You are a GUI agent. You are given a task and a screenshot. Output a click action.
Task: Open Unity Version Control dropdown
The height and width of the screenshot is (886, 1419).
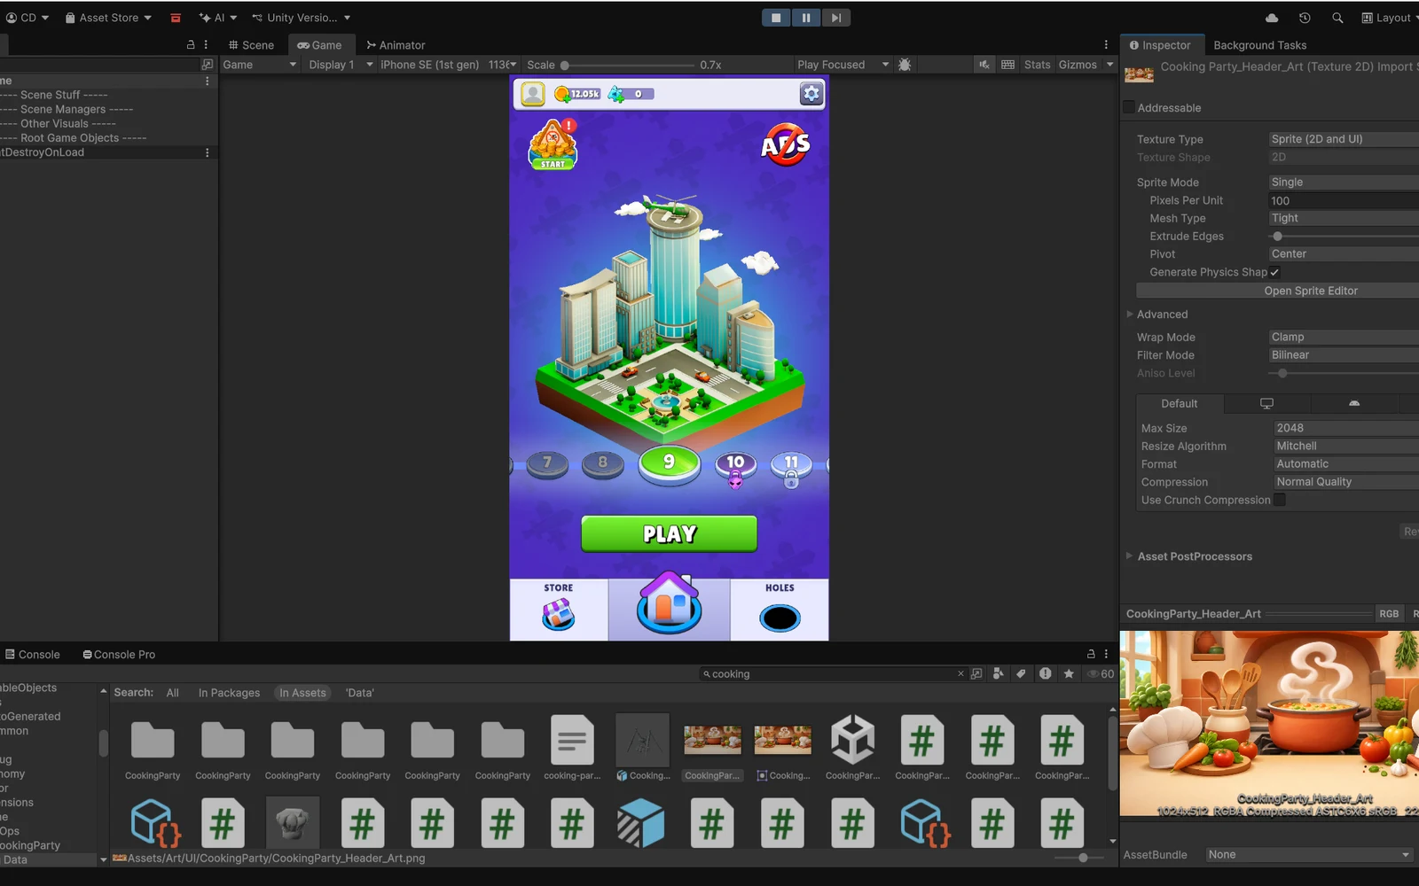tap(302, 18)
